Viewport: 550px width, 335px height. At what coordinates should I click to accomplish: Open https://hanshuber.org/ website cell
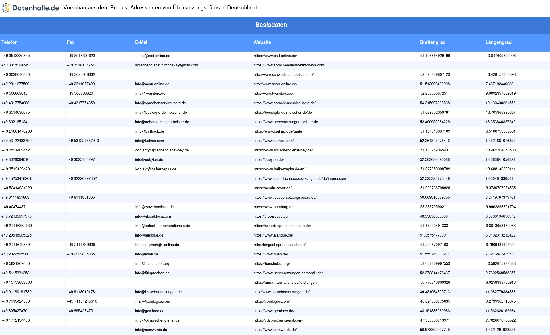pyautogui.click(x=272, y=264)
